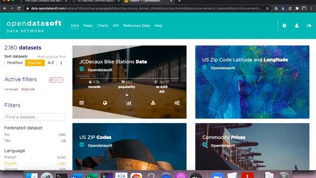
Task: Click the padlock site info icon
Action: (28, 8)
